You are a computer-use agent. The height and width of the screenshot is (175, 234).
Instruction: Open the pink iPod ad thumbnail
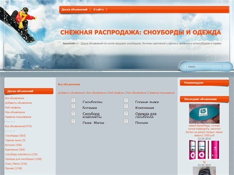click(204, 150)
